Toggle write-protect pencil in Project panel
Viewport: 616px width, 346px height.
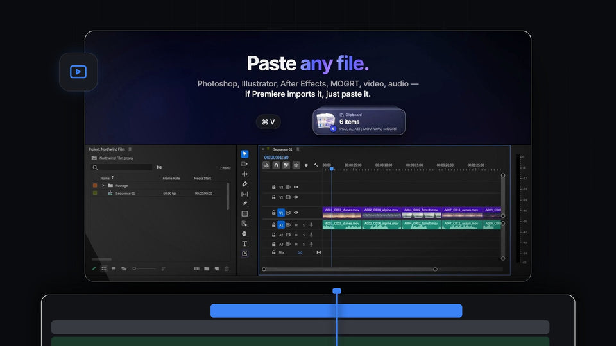point(94,268)
